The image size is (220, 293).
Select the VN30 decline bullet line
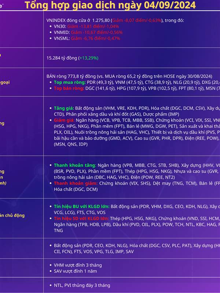[x=87, y=26]
